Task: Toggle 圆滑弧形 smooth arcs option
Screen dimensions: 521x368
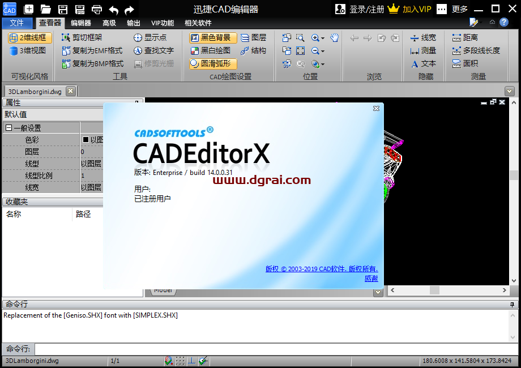Action: point(213,63)
